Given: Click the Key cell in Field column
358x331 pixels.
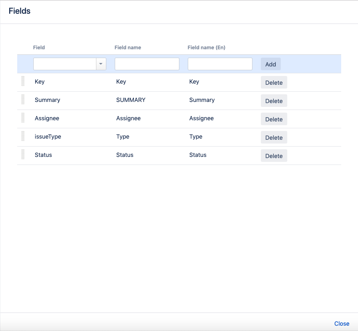Looking at the screenshot, I should pyautogui.click(x=39, y=82).
